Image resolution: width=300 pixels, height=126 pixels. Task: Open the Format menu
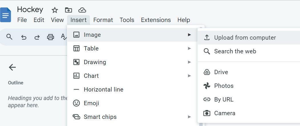pyautogui.click(x=103, y=20)
